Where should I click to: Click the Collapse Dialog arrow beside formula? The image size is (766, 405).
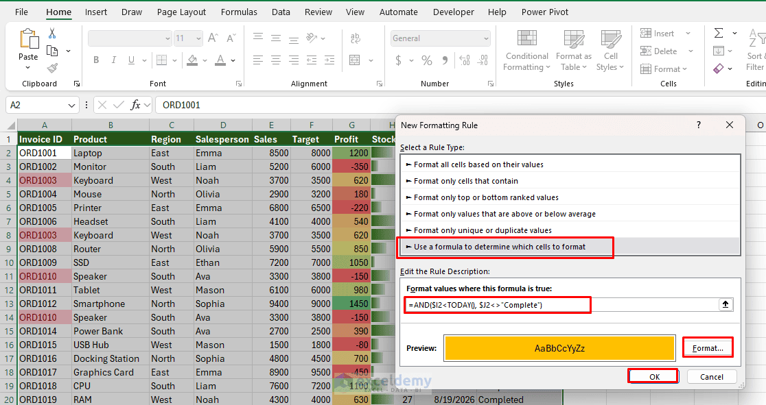(726, 304)
